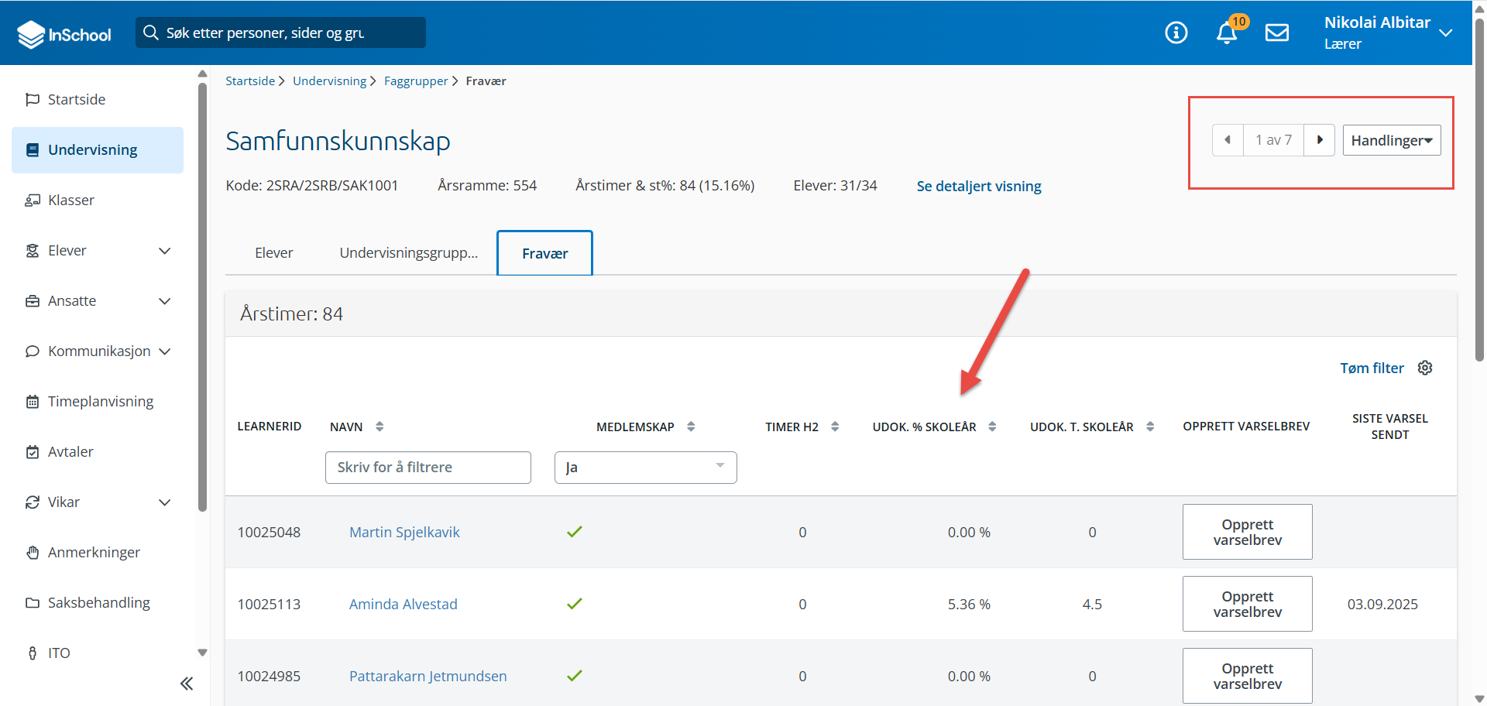Click Faggrupper breadcrumb link
This screenshot has height=706, width=1487.
click(416, 81)
